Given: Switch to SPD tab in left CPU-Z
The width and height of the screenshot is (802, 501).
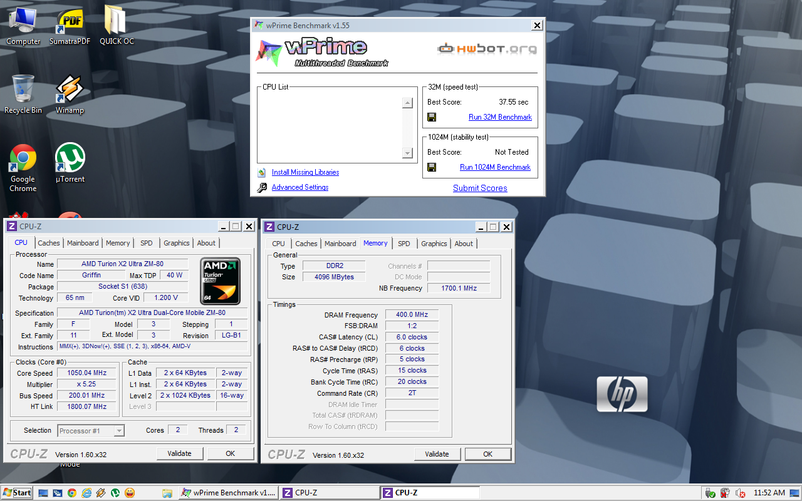Looking at the screenshot, I should click(x=146, y=243).
